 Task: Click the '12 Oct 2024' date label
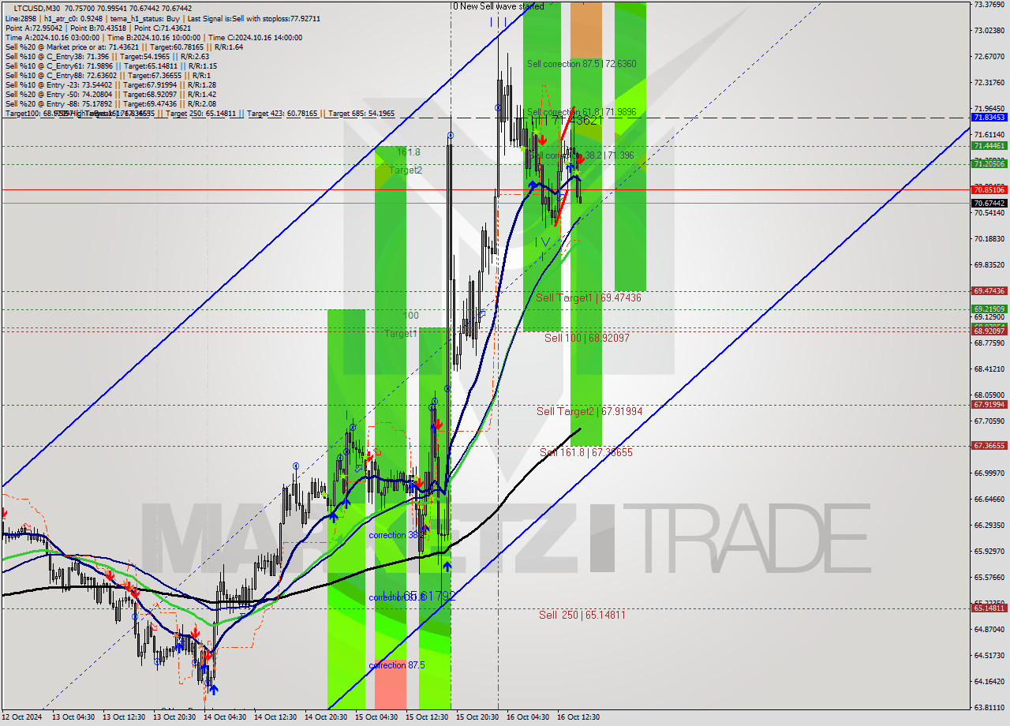tap(23, 717)
